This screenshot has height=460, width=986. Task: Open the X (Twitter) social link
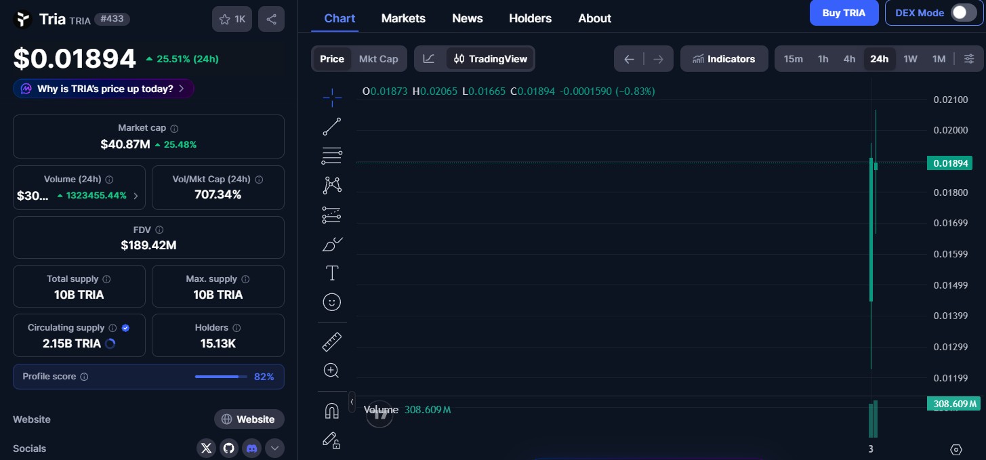point(207,448)
